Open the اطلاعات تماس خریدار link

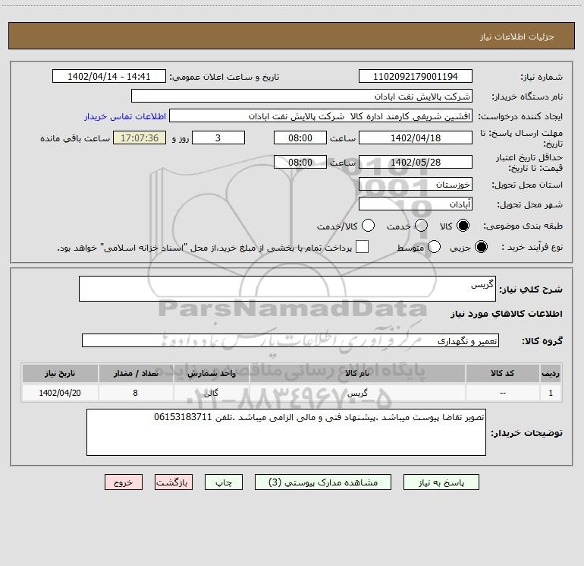pyautogui.click(x=125, y=116)
